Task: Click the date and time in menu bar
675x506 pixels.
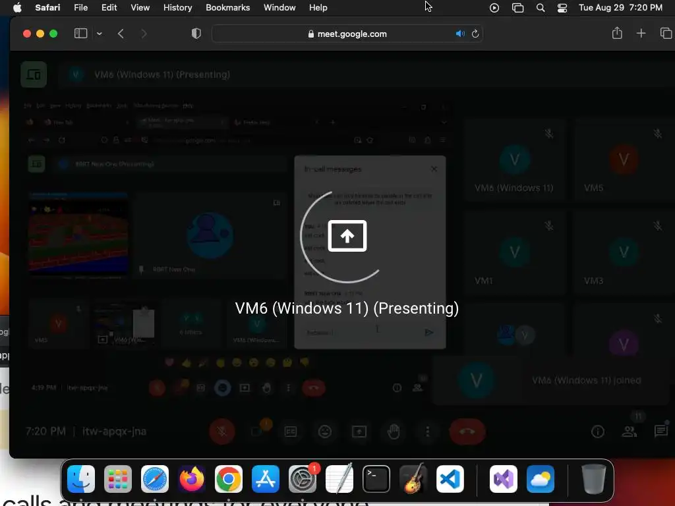Action: point(620,7)
